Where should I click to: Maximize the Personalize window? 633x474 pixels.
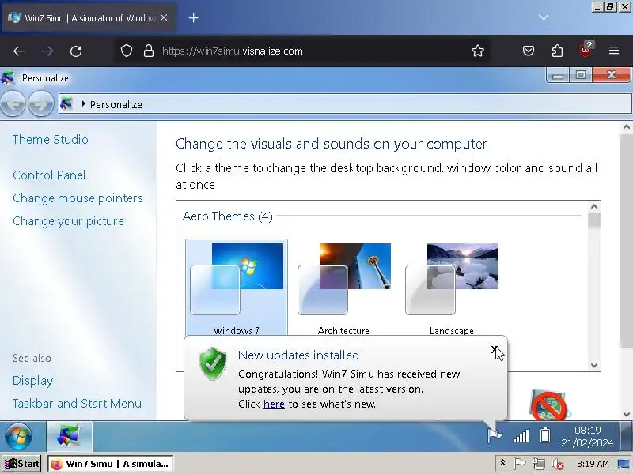[581, 75]
